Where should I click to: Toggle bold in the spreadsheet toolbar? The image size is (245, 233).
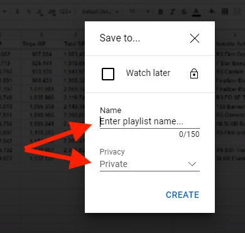(x=161, y=12)
